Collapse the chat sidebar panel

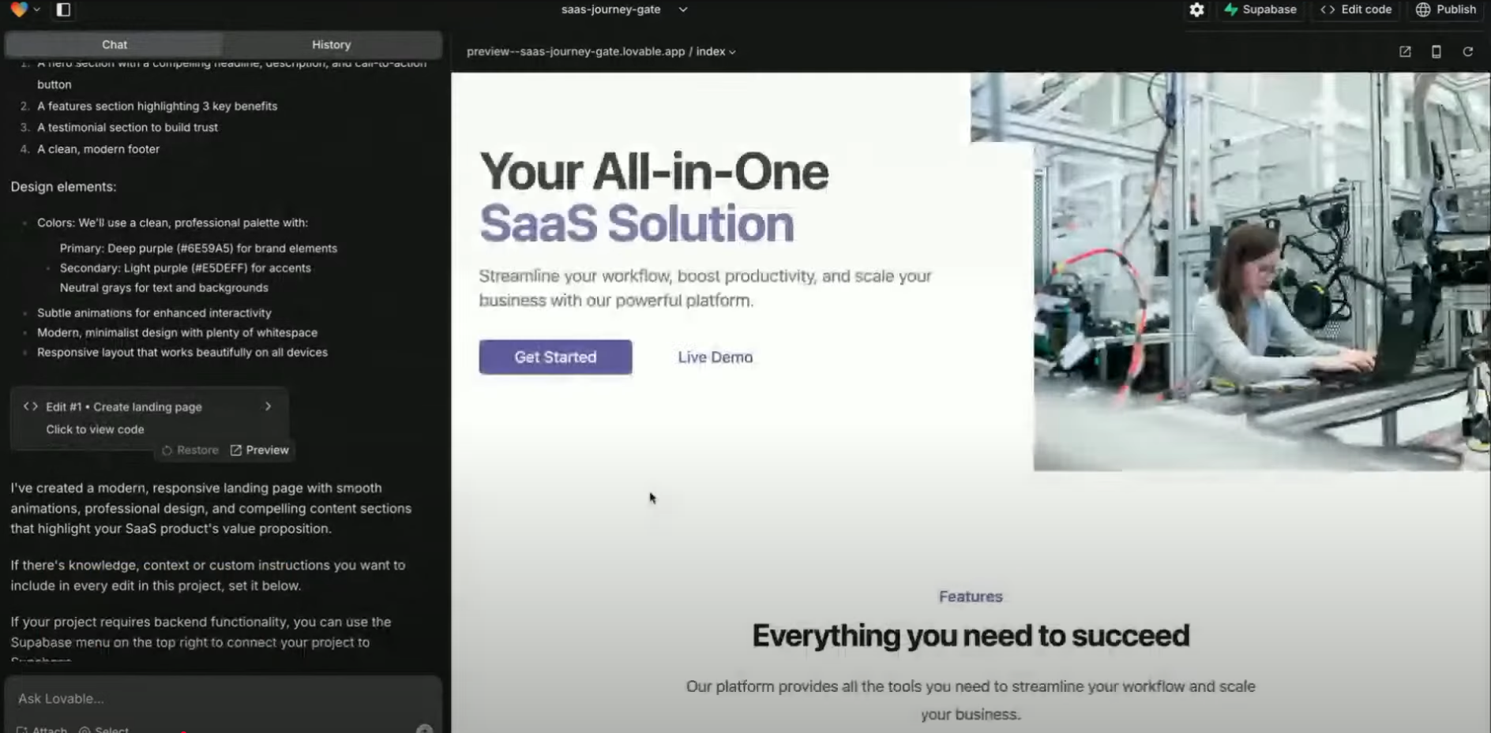tap(63, 10)
